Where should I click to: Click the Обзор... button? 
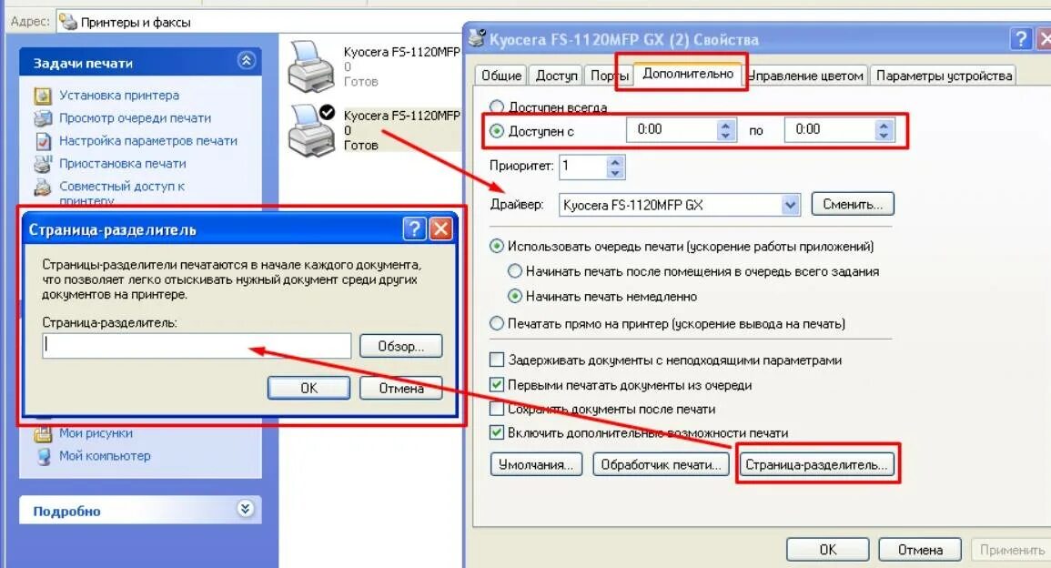(x=400, y=346)
